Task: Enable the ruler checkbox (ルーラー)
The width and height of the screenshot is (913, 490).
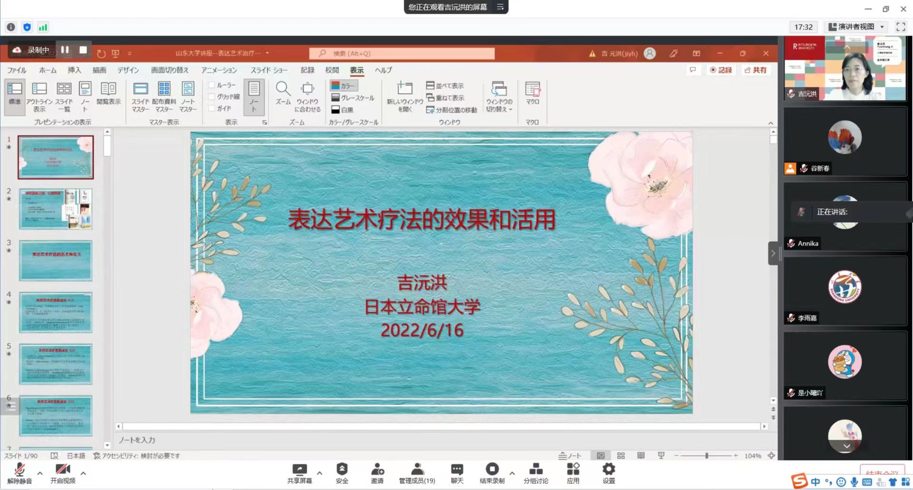Action: [212, 85]
